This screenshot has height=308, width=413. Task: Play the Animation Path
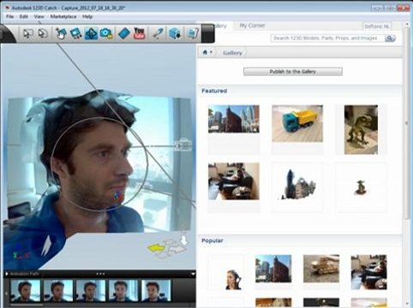tap(7, 274)
